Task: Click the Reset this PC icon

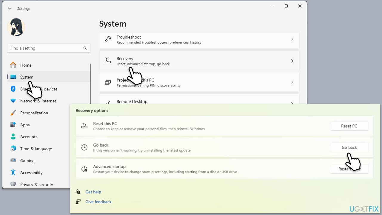Action: (x=84, y=126)
